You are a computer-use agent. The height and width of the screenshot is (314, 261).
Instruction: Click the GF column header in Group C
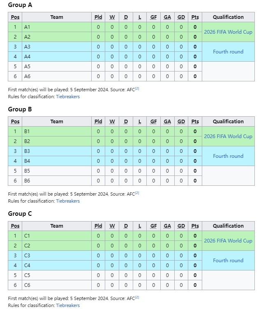click(153, 226)
